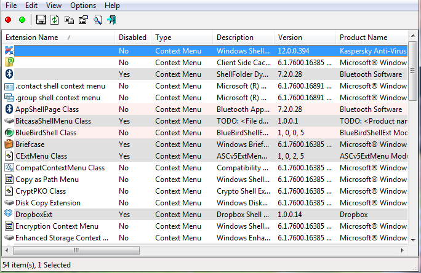Select the CryptPKO Class name
Screen dimensions: 421x273
(x=41, y=191)
